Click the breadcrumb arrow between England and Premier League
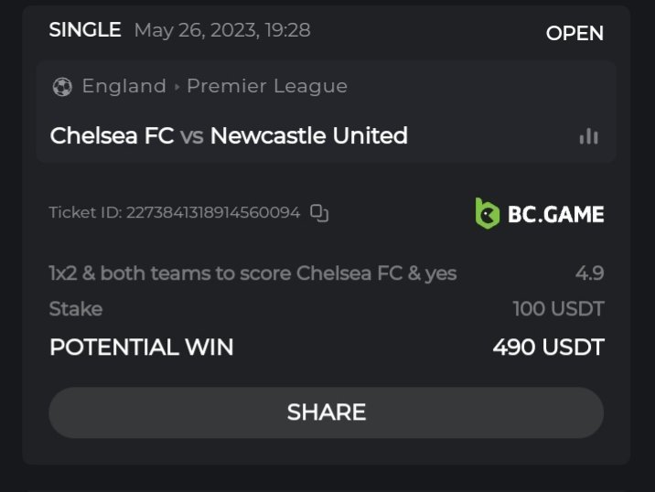 pos(177,87)
